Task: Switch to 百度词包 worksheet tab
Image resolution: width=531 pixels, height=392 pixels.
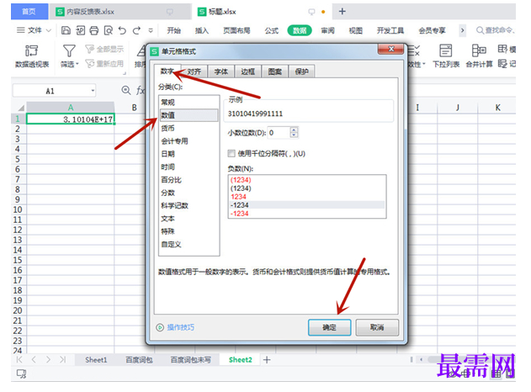Action: click(139, 360)
